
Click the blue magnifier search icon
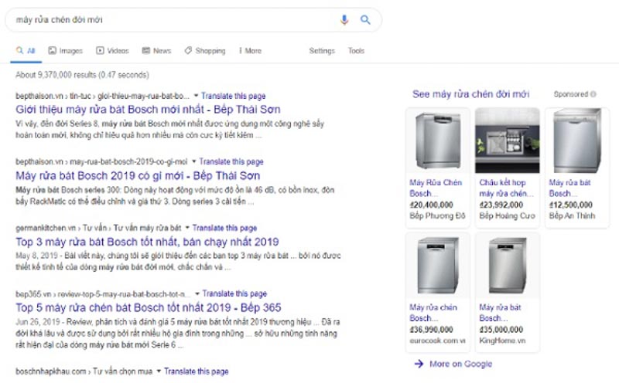click(x=365, y=20)
